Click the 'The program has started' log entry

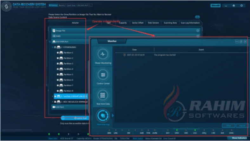click(165, 55)
